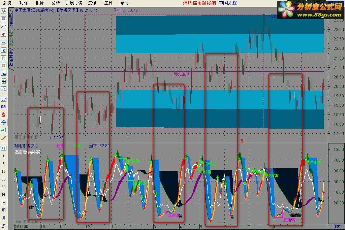Click the 【简睿区间】 indicator name
Viewport: 345px width, 230px height.
click(x=67, y=10)
